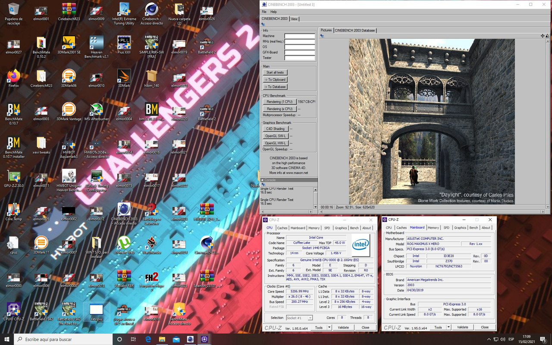Viewport: 552px width, 345px height.
Task: Open CINEBENCH 2003 Database tab
Action: click(355, 30)
